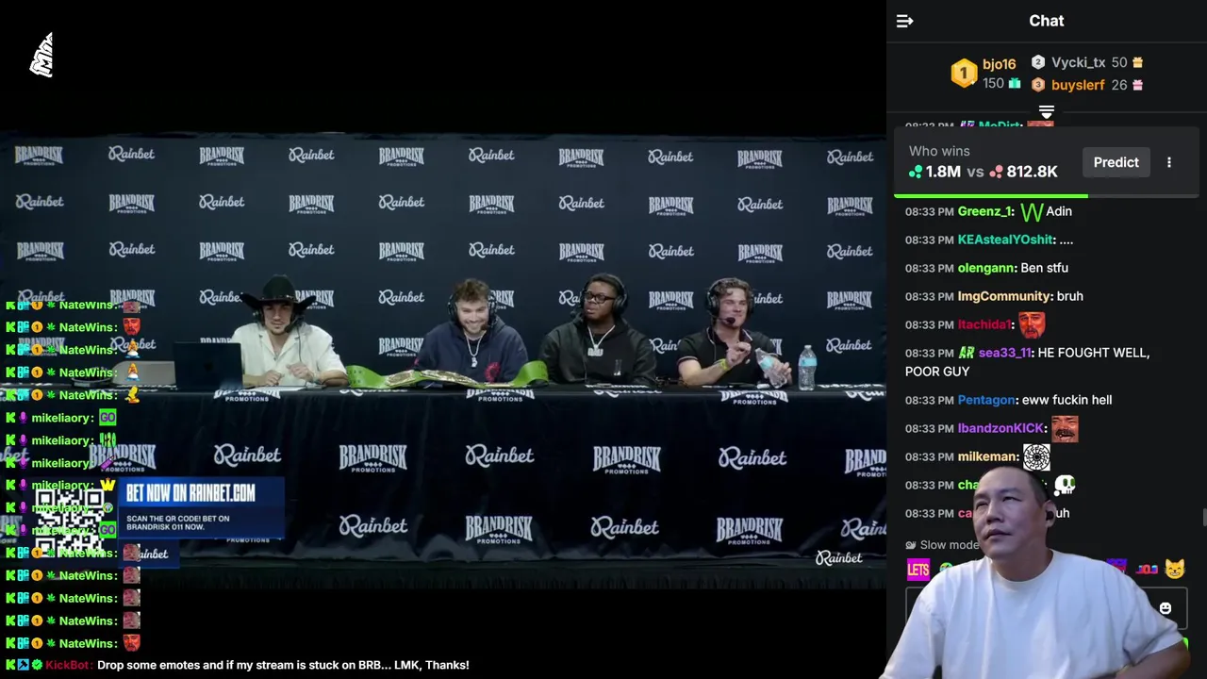Viewport: 1207px width, 679px height.
Task: Click milkeman username in chat
Action: point(987,456)
